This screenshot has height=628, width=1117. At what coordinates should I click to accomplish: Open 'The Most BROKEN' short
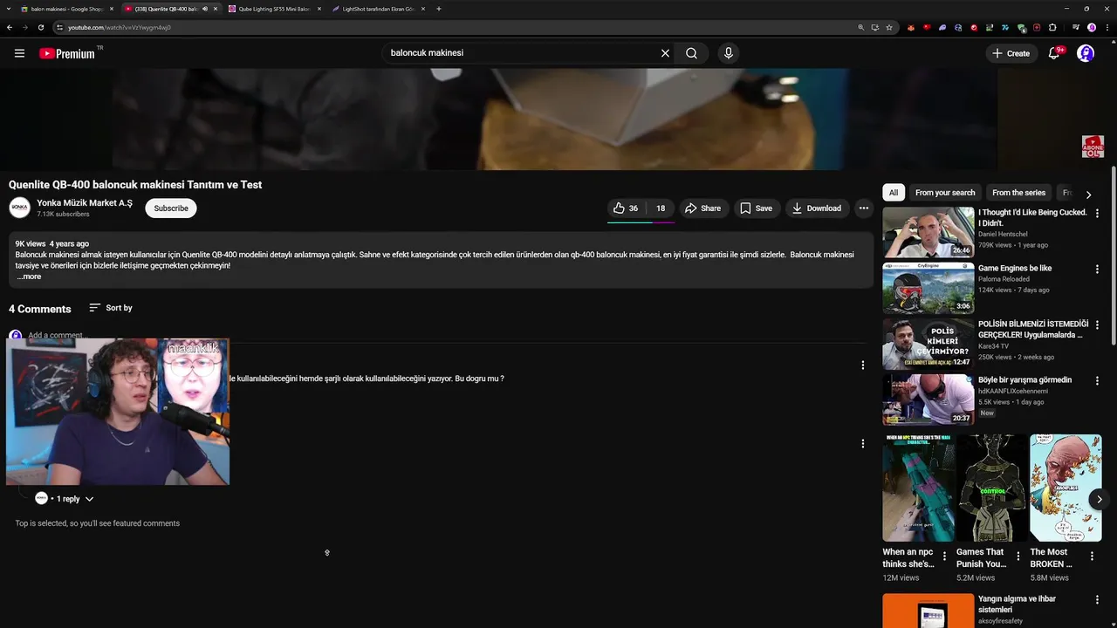[1066, 488]
